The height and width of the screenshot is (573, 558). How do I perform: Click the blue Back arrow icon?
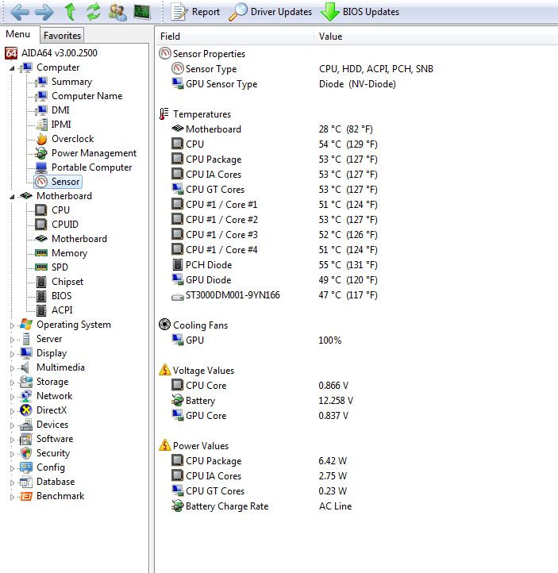tap(20, 12)
